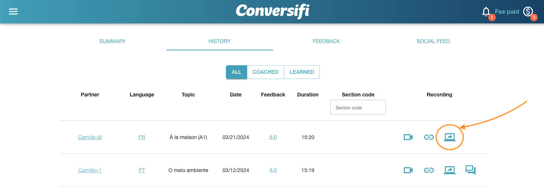Click the Section code filter field

[x=358, y=108]
